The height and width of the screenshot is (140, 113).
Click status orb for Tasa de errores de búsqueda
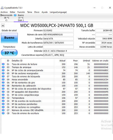click(x=3, y=76)
